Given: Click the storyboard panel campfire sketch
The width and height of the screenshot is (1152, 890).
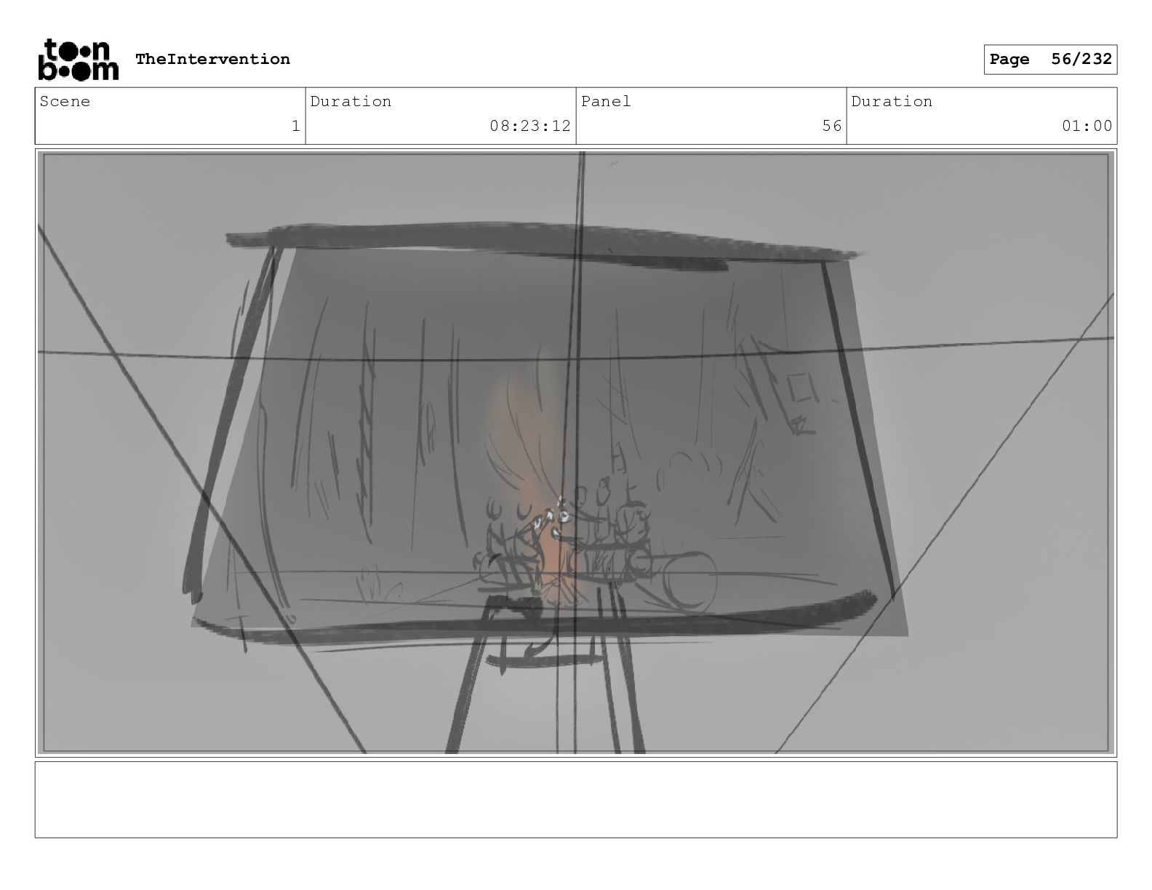Looking at the screenshot, I should [576, 452].
